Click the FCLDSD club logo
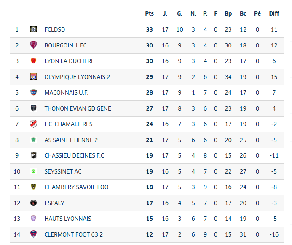This screenshot has width=292, height=245. click(34, 29)
